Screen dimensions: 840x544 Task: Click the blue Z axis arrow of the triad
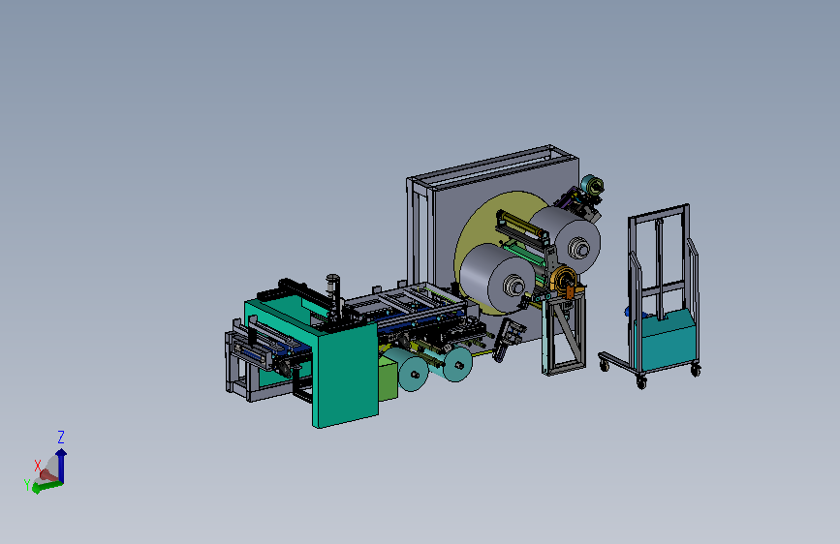tap(61, 465)
